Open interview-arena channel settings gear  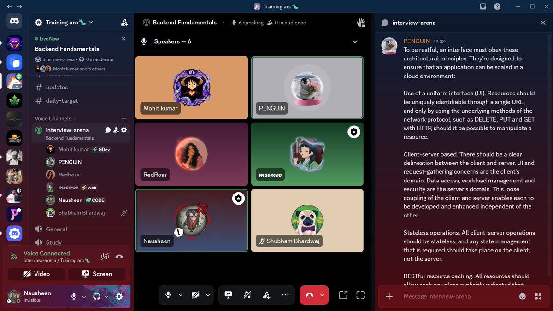coord(124,130)
